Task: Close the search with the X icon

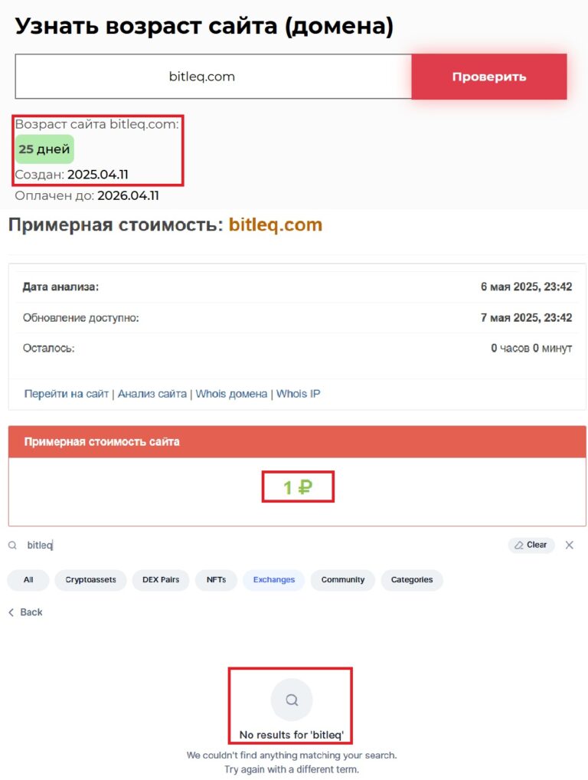Action: point(569,545)
